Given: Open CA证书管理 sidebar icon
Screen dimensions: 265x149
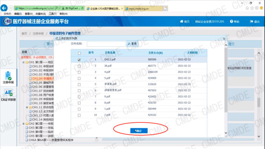Looking at the screenshot, I should point(8,95).
